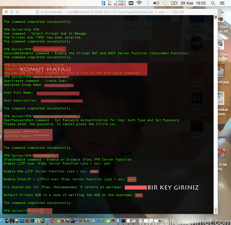Open Google Chrome in the dock
Screen dimensions: 231x225
[x=58, y=221]
